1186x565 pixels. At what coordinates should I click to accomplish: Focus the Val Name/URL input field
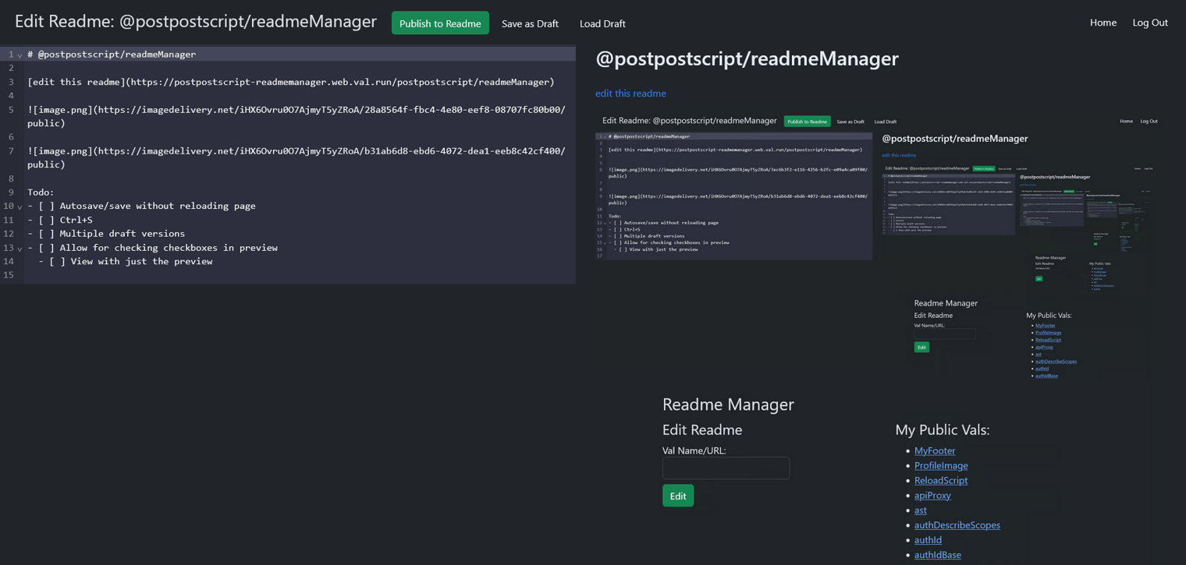[726, 468]
